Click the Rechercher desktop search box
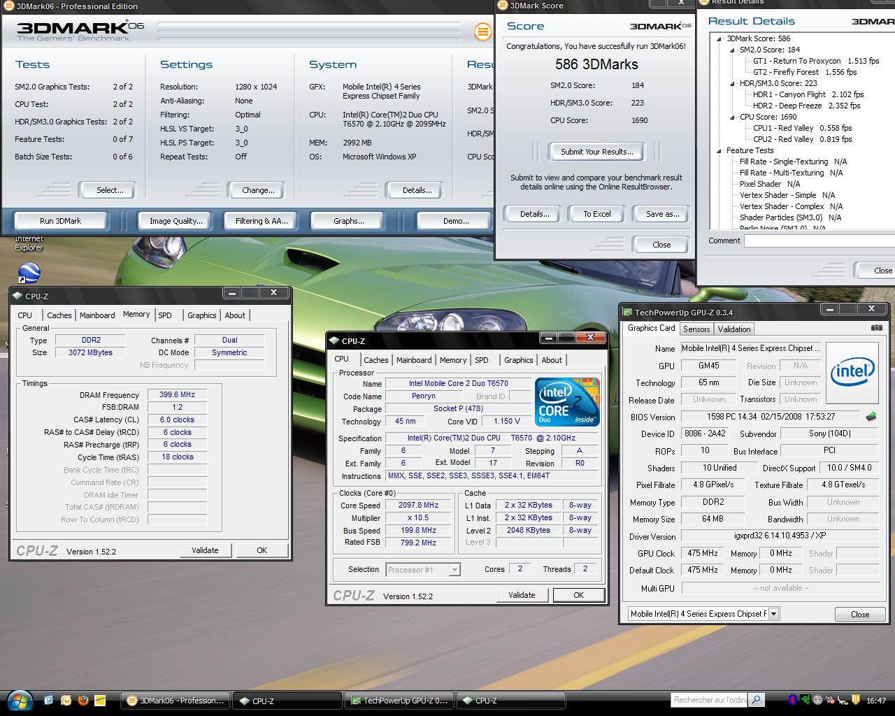 point(710,699)
